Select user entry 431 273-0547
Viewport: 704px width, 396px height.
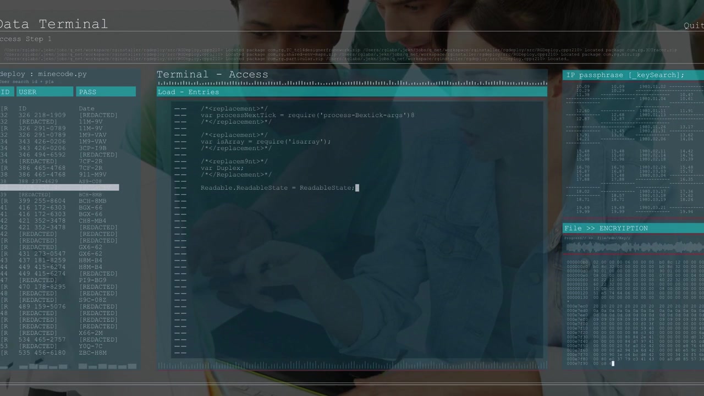(x=42, y=254)
